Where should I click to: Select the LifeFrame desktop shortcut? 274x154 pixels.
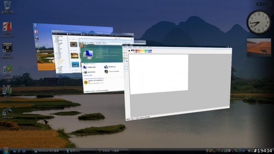[7, 113]
